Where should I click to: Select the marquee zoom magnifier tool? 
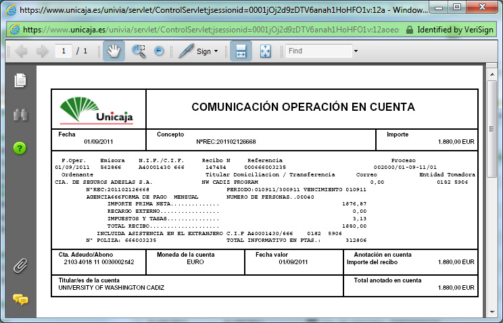[139, 51]
